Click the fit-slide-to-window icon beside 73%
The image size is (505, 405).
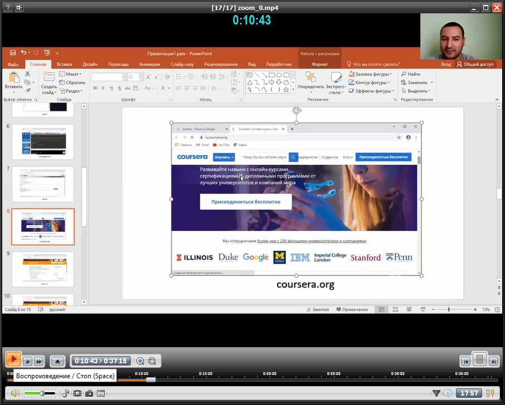(x=497, y=309)
